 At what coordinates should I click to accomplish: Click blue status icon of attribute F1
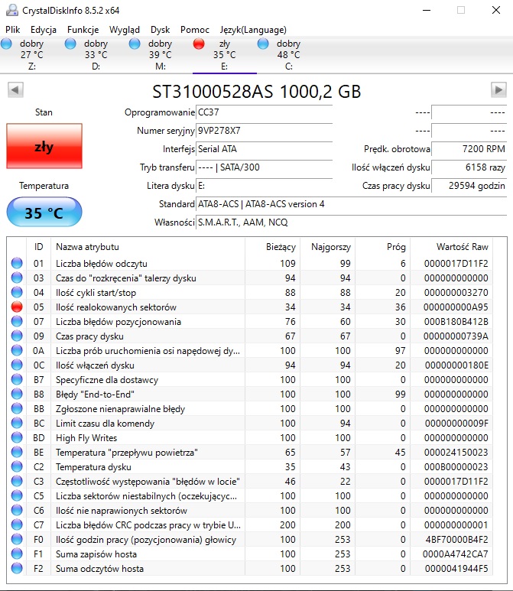(x=17, y=554)
